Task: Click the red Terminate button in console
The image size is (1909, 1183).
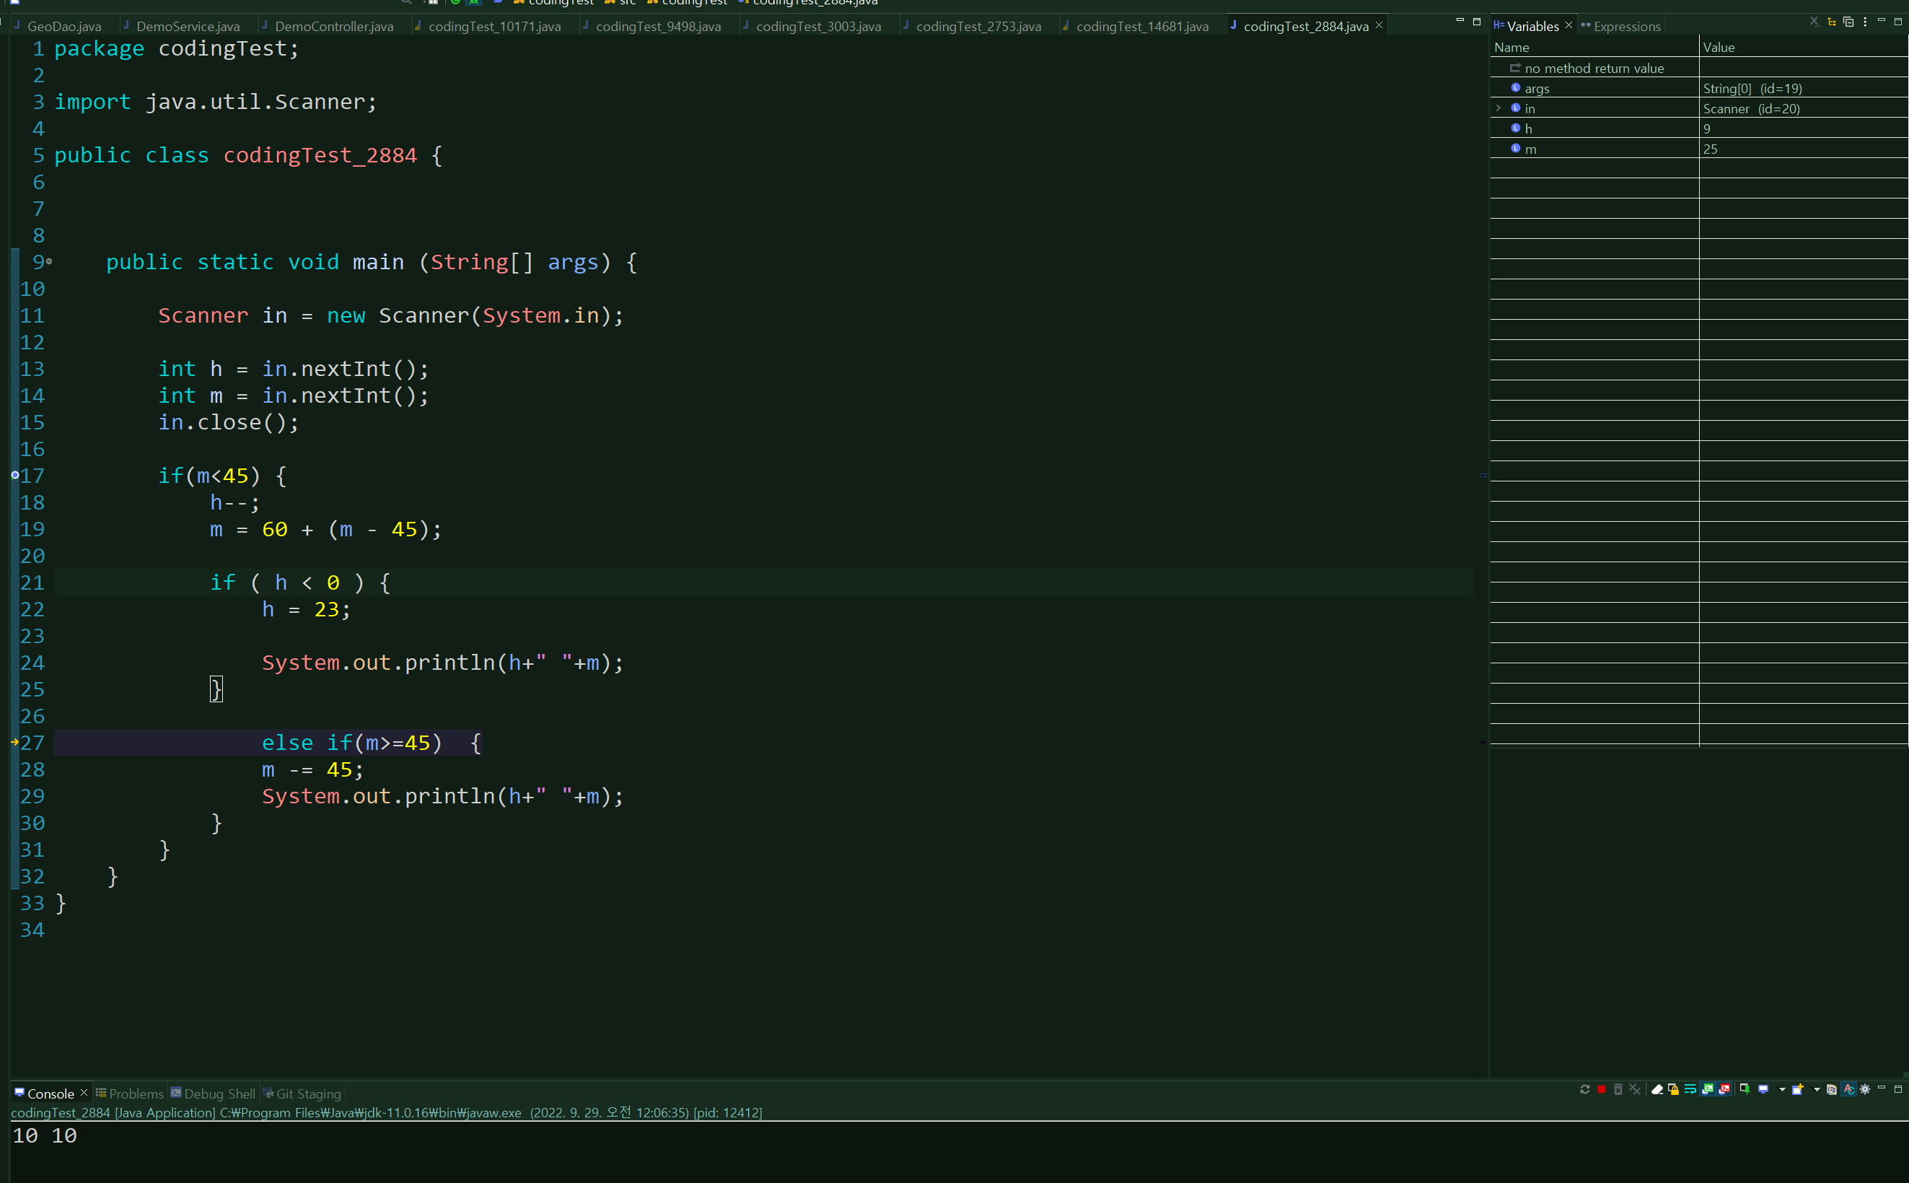Action: point(1602,1090)
